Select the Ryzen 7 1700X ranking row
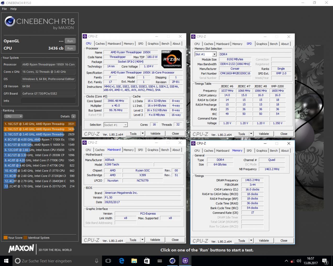Screen dimensions: 333x266 coord(39,140)
